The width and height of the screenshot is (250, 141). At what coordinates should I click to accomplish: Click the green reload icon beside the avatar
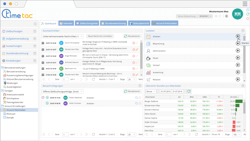[x=248, y=14]
